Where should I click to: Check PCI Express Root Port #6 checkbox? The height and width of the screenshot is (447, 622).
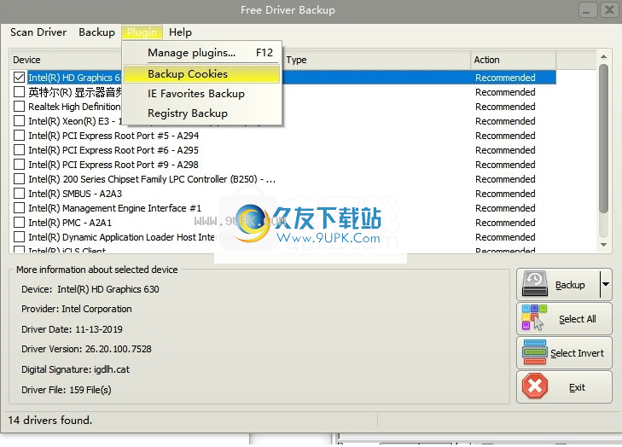(x=19, y=150)
